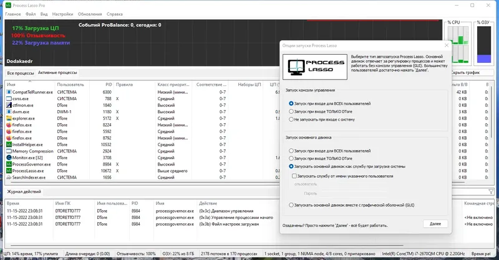The image size is (499, 260).
Task: Click log entry 'Файл настроек загружен'
Action: [229, 224]
